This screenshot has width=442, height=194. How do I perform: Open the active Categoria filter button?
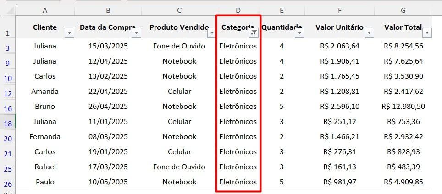click(x=254, y=33)
